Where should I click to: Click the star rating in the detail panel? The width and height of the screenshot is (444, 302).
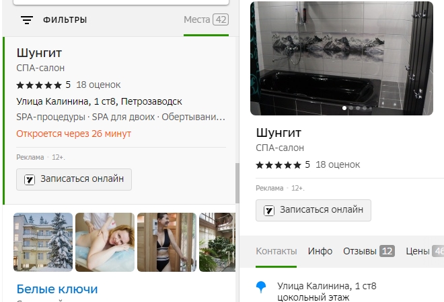tap(279, 164)
